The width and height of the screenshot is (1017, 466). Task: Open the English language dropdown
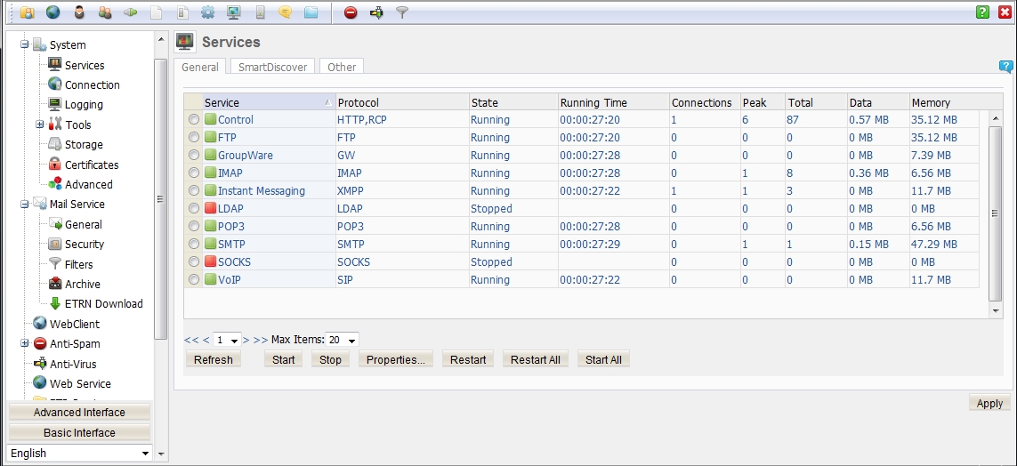pos(80,454)
